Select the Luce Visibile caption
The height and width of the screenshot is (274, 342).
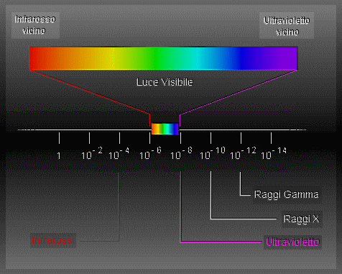click(165, 82)
